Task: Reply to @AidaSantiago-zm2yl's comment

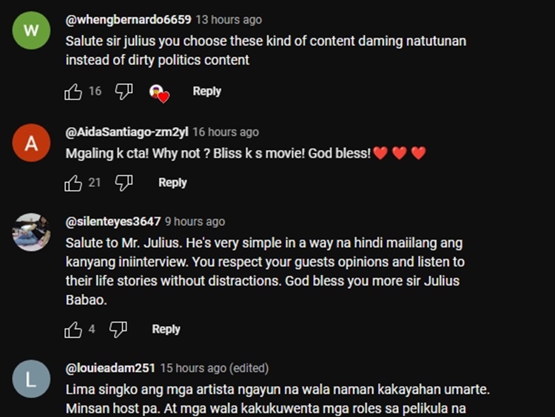Action: click(x=172, y=183)
